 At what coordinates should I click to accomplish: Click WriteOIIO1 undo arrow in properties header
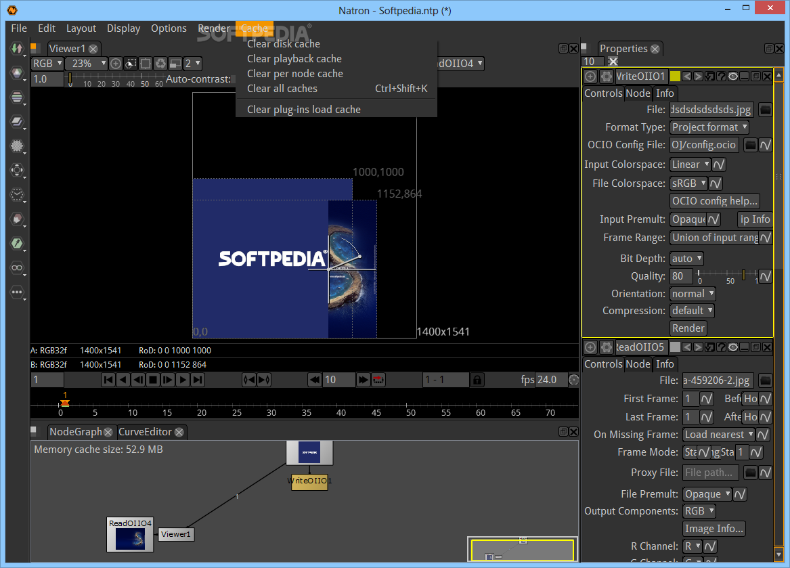click(x=686, y=77)
